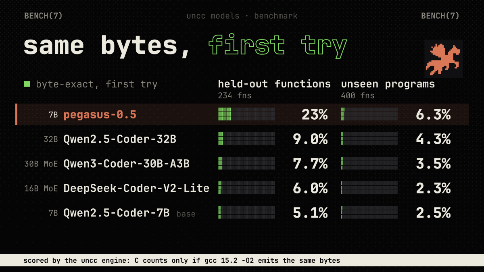Viewport: 484px width, 272px height.
Task: Click the DeepSeek-Coder-V2-Lite unseen programs bar
Action: point(369,188)
